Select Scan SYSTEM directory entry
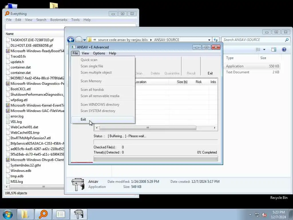The image size is (293, 220). (x=103, y=111)
